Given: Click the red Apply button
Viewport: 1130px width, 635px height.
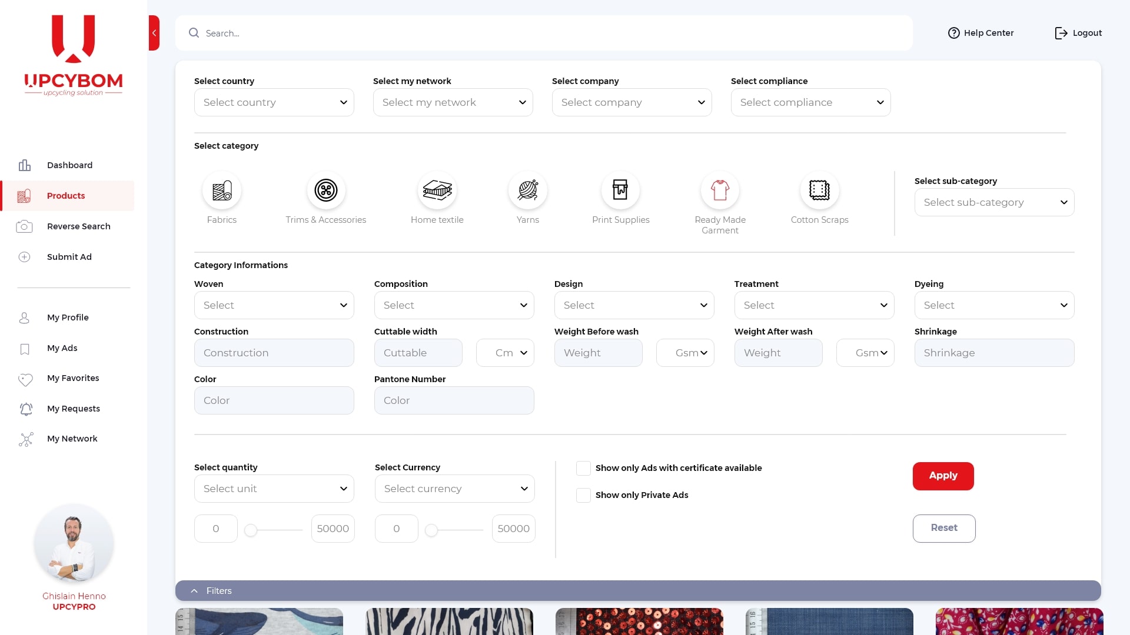Looking at the screenshot, I should [943, 476].
